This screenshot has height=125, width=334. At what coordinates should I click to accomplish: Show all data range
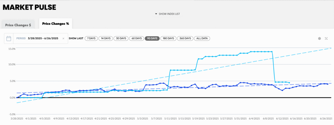202,38
